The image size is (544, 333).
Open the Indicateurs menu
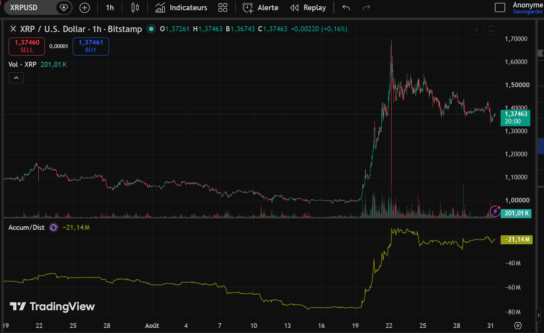coord(181,7)
